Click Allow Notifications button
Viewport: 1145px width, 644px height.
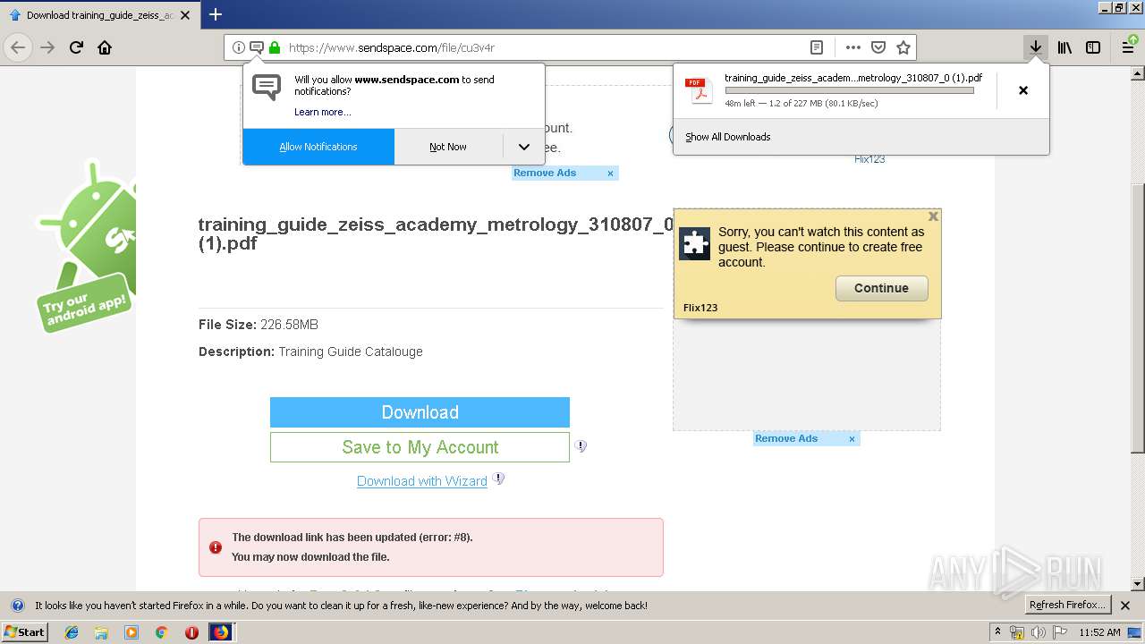tap(318, 147)
